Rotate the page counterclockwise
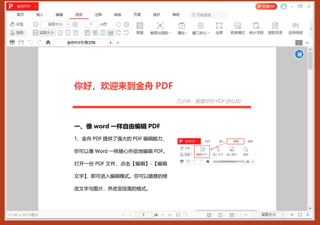 tap(126, 33)
